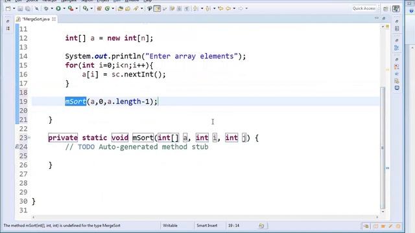Expand the Back history dropdown arrow

pyautogui.click(x=234, y=8)
